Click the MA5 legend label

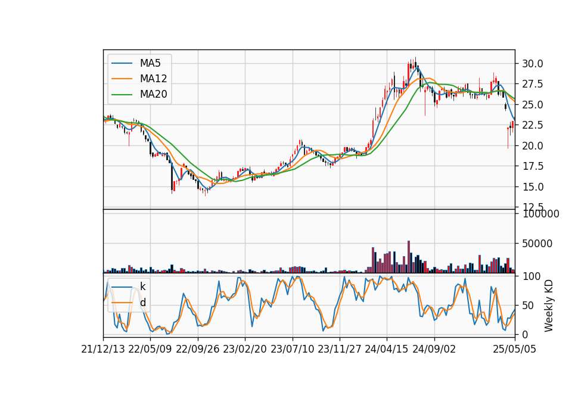click(150, 63)
